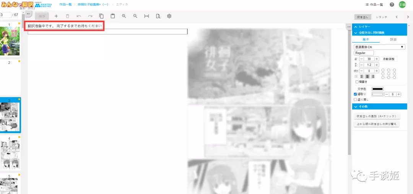This screenshot has width=413, height=194.
Task: Select top-right anchor position radio
Action: point(394,70)
